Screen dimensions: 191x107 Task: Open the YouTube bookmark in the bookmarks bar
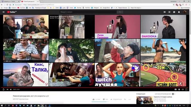click(21, 8)
